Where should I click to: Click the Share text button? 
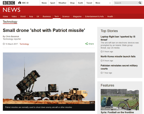pos(91,44)
